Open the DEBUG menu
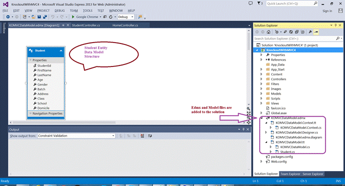The height and width of the screenshot is (186, 345). tap(59, 11)
